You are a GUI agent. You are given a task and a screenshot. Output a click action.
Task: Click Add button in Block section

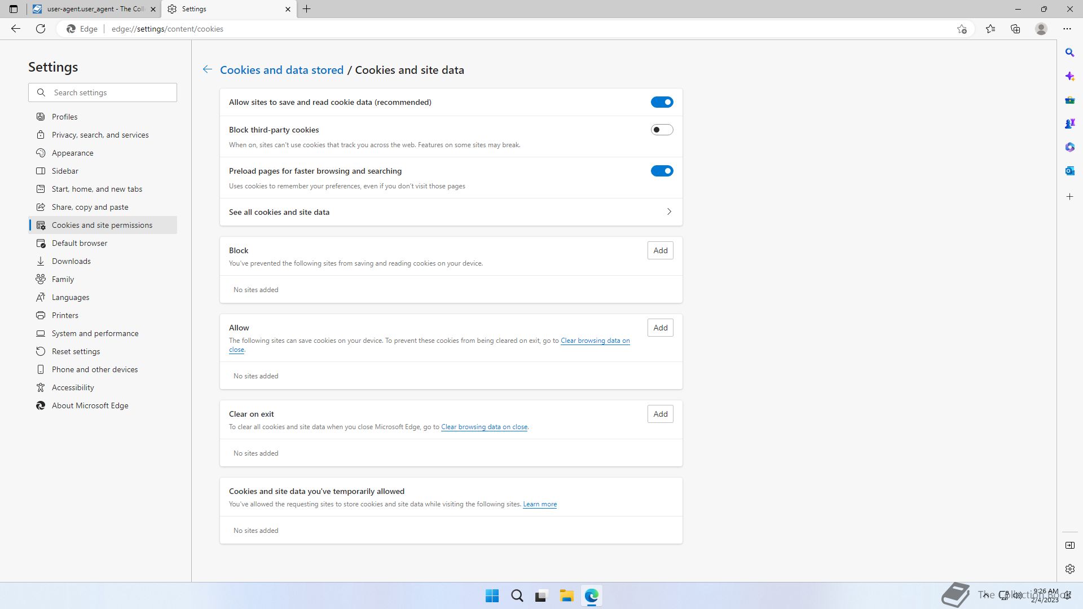(660, 250)
